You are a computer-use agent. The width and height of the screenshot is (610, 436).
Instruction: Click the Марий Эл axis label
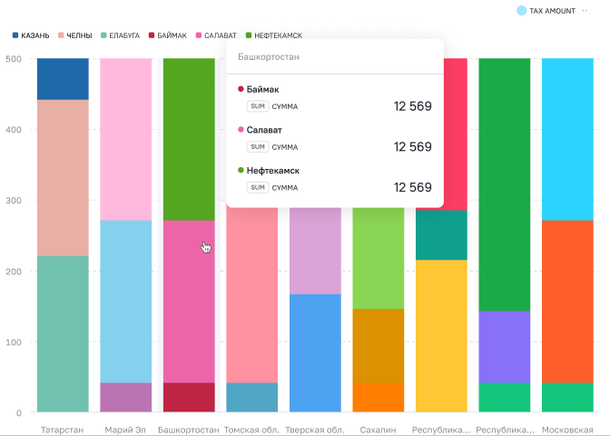(x=125, y=430)
